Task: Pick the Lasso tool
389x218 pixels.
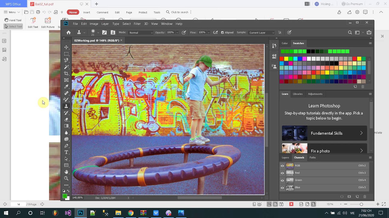Action: (66, 60)
